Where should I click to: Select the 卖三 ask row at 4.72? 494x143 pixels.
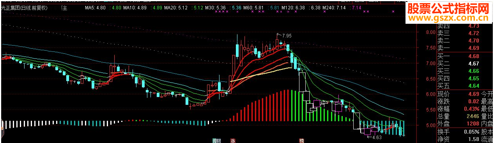coord(459,33)
